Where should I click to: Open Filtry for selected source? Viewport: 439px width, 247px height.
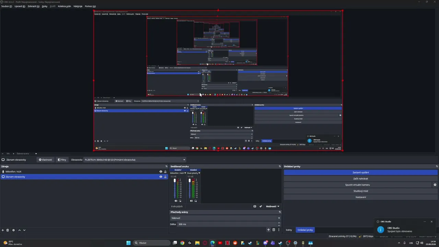click(x=62, y=160)
